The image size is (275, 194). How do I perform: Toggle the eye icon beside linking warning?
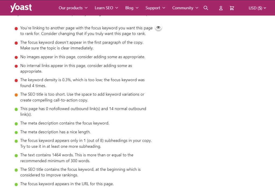158,28
